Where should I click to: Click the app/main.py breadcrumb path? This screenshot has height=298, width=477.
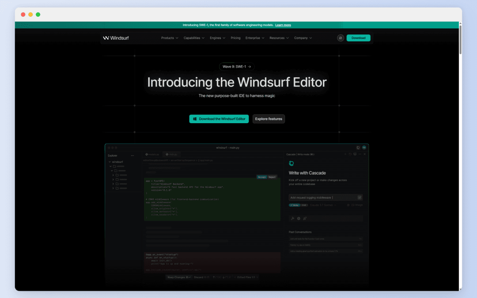click(207, 160)
